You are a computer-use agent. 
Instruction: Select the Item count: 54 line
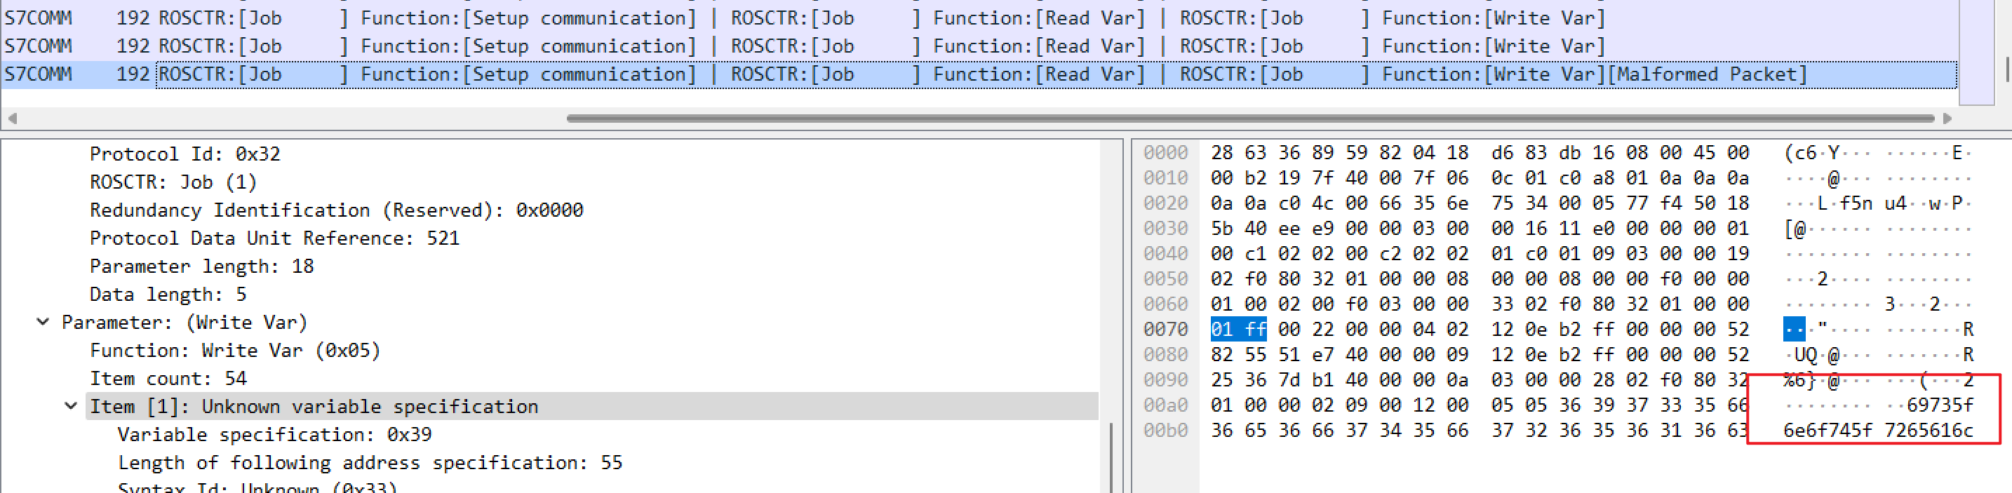168,379
